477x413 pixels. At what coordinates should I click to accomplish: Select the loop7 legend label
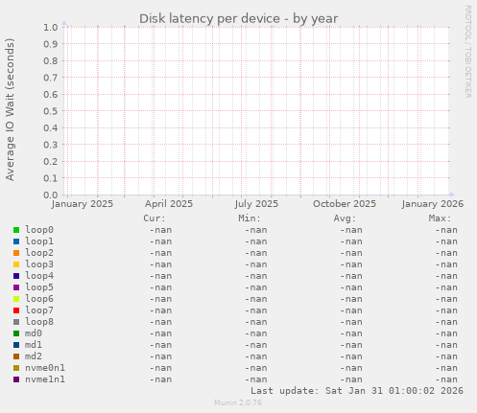39,310
